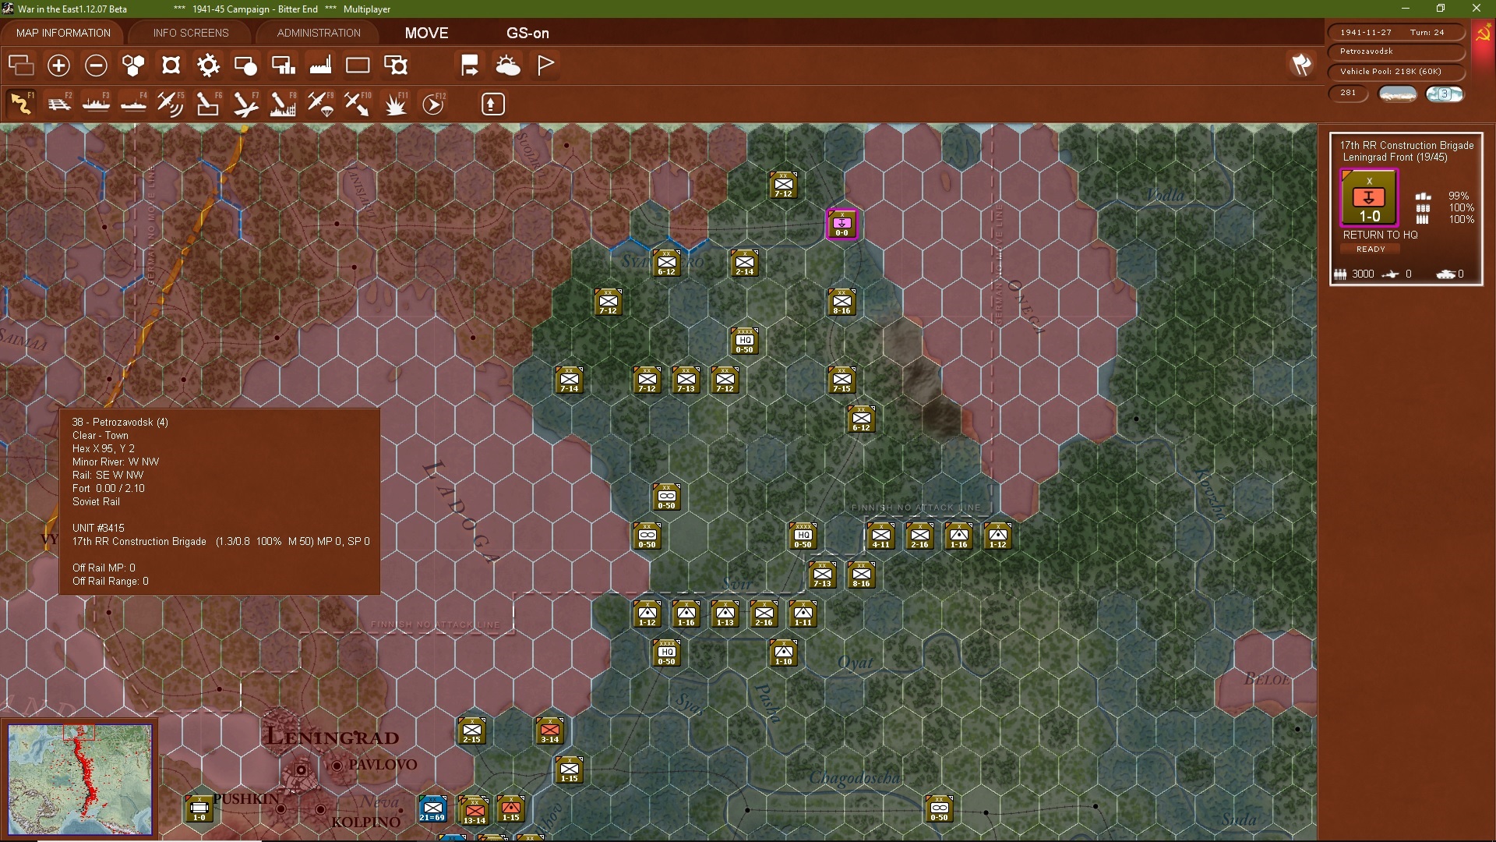Click the rectangle-with-circle toolbar icon
The height and width of the screenshot is (842, 1496).
[245, 65]
